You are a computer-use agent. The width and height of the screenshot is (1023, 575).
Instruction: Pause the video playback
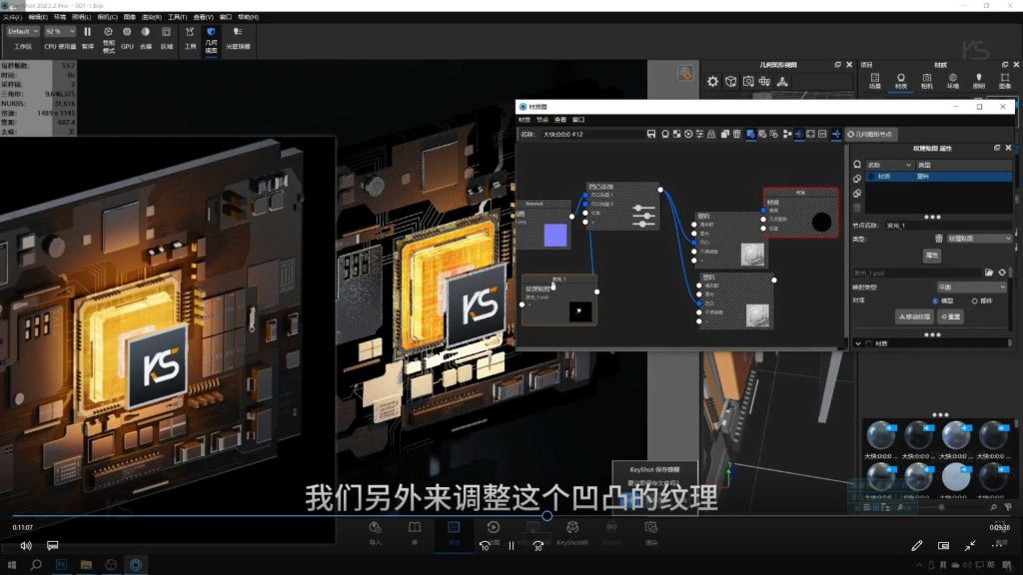click(x=511, y=545)
